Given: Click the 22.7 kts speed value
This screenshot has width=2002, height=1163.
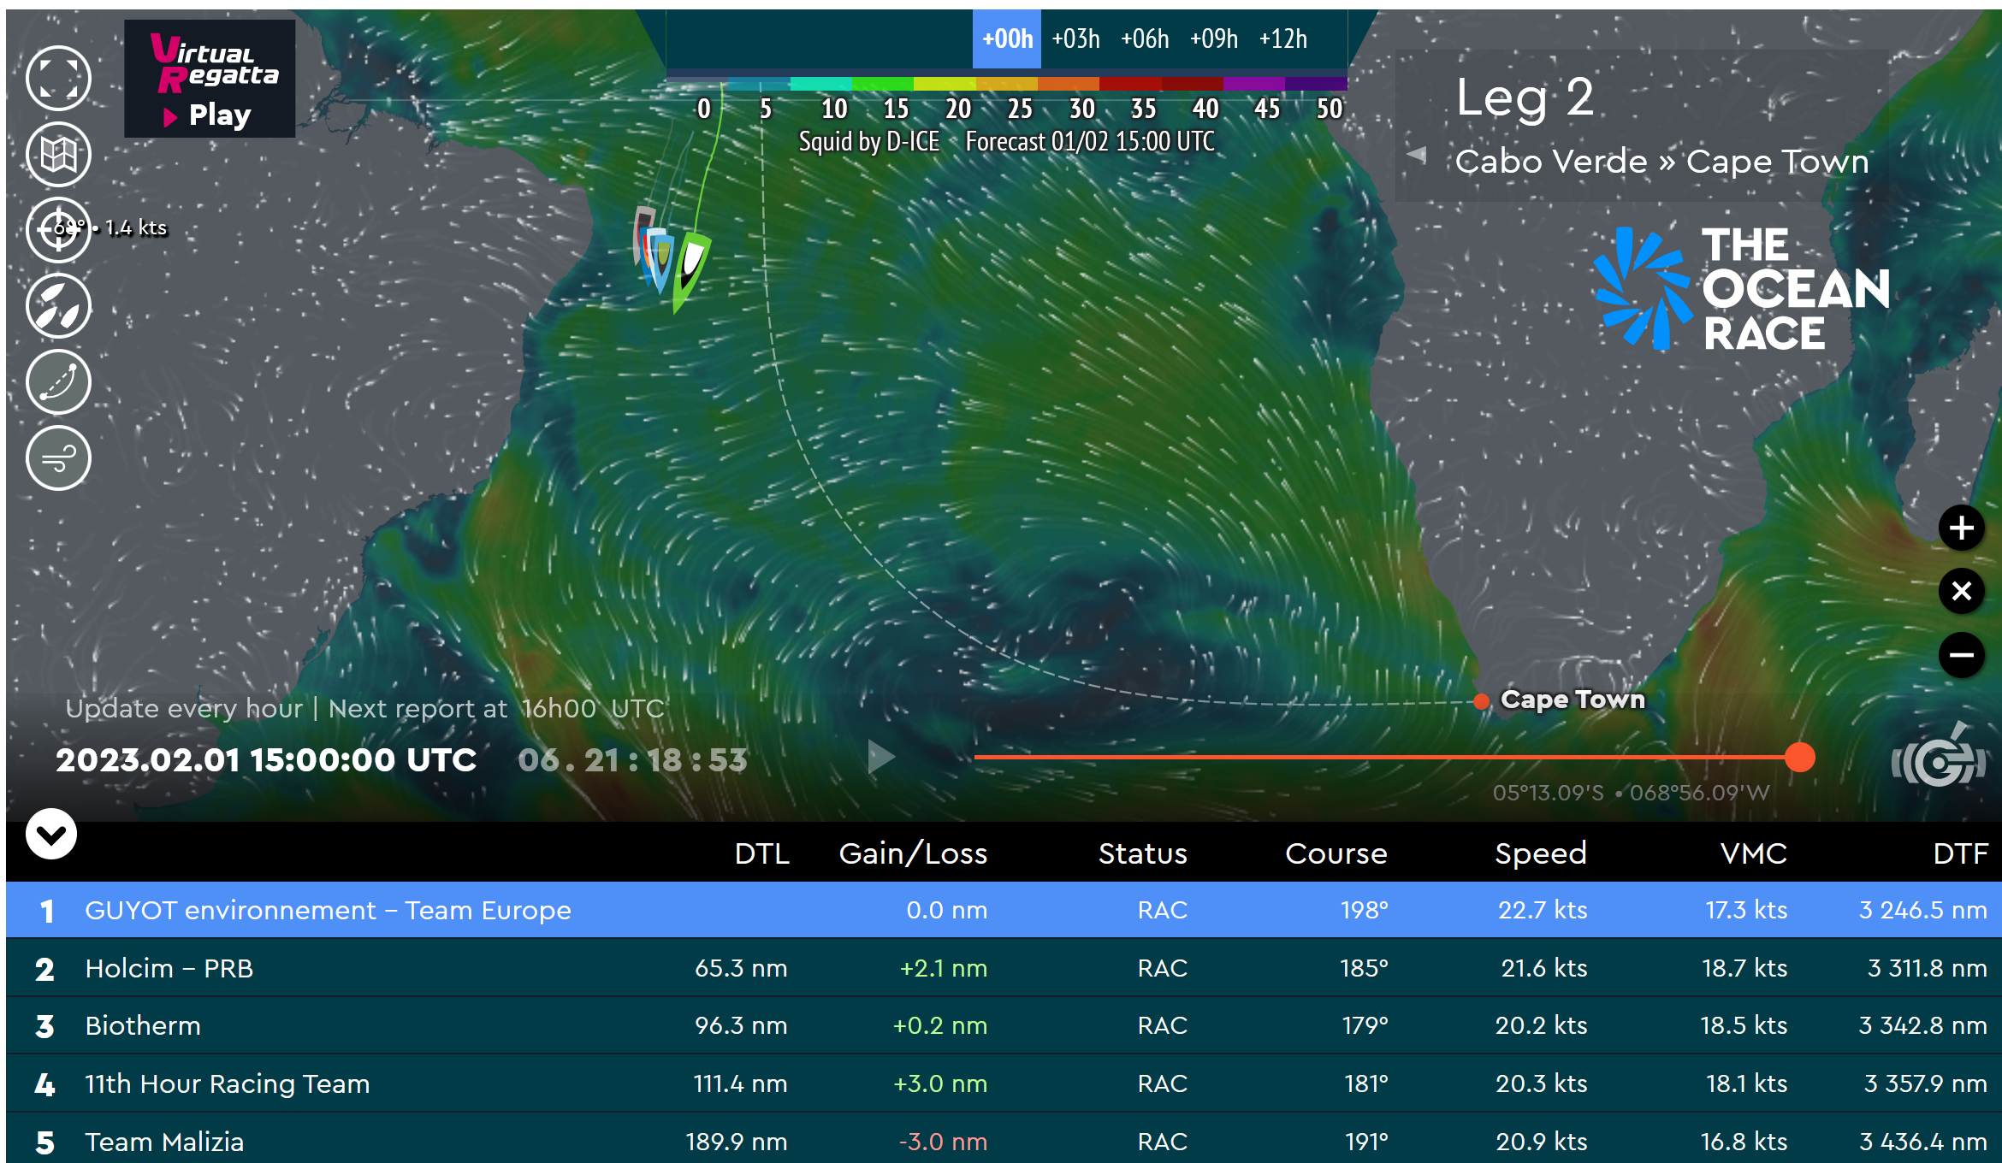Looking at the screenshot, I should pyautogui.click(x=1543, y=910).
